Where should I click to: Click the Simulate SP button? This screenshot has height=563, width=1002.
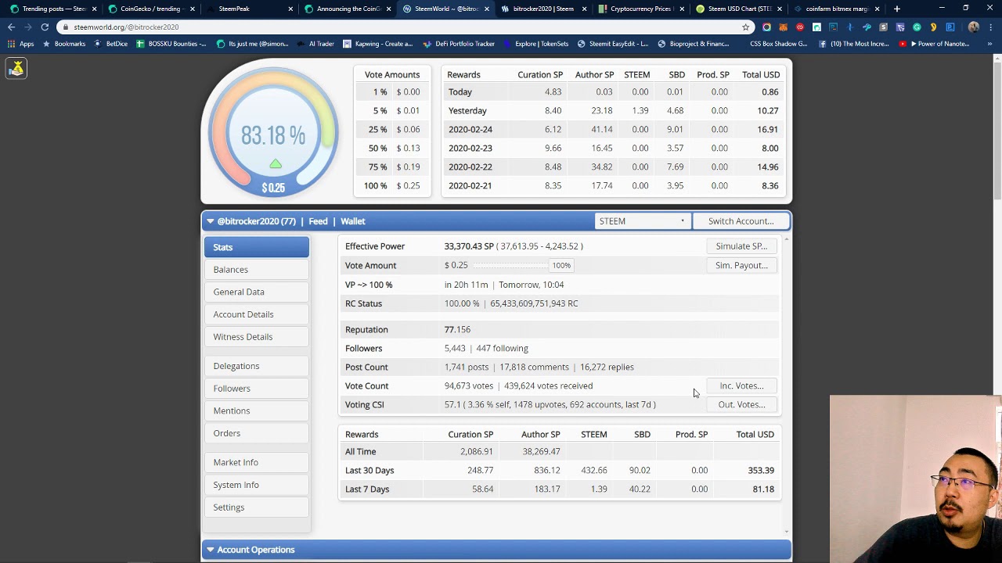(x=741, y=246)
